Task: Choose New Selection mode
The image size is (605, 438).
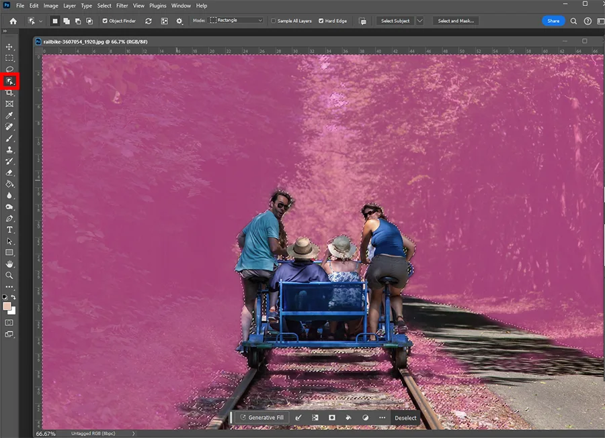Action: [55, 21]
